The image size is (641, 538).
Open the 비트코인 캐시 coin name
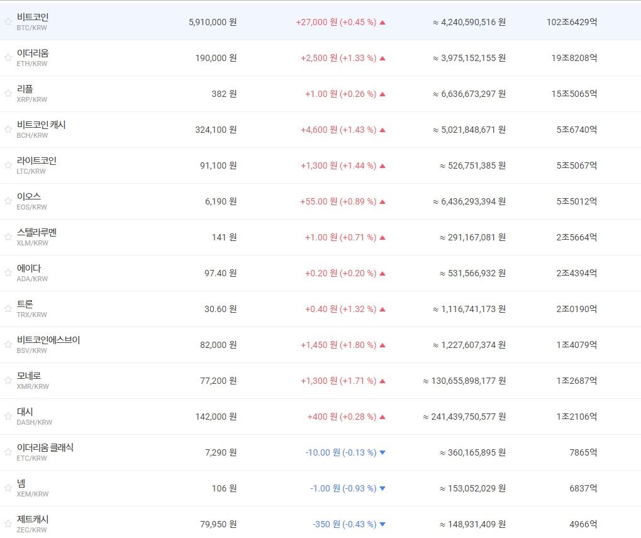click(42, 125)
